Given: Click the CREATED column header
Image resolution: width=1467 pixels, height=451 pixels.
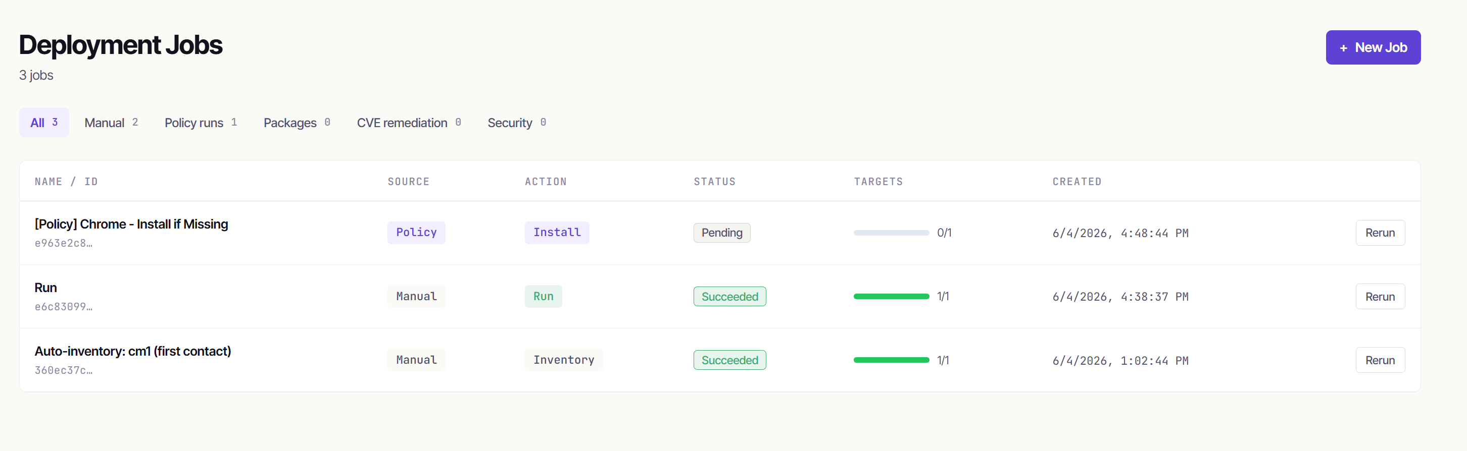Looking at the screenshot, I should [1077, 182].
